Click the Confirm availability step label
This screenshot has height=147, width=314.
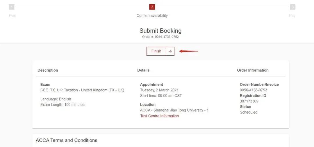coord(152,16)
